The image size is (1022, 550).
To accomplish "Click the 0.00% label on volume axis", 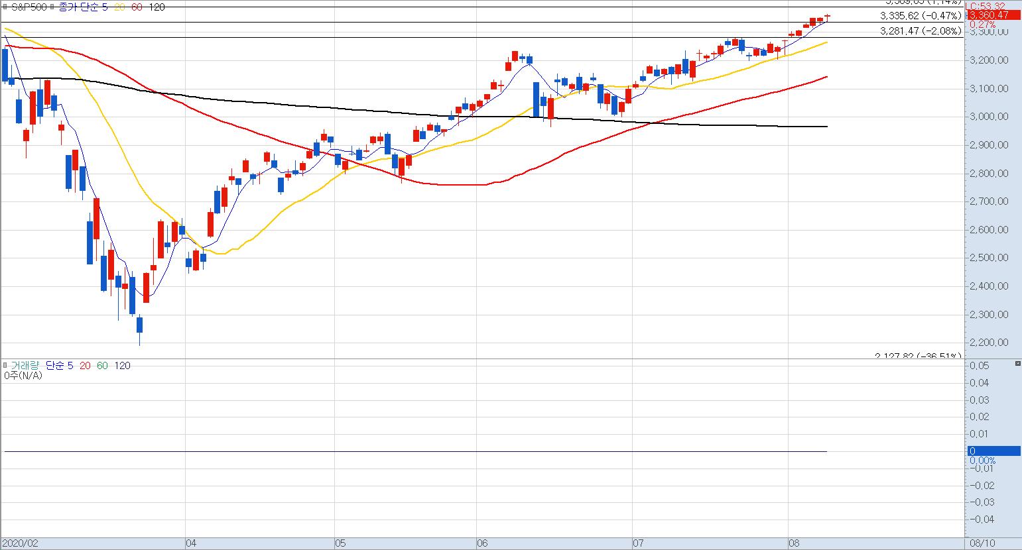I will [983, 461].
